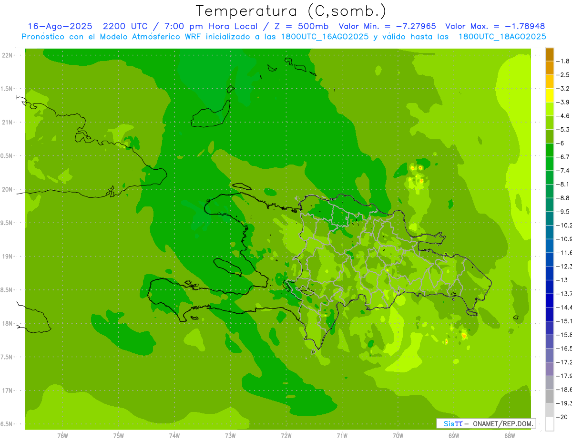Screen dimensions: 572x442
Task: Select the gray swatch between -18.6 and -19.3
Action: (550, 396)
